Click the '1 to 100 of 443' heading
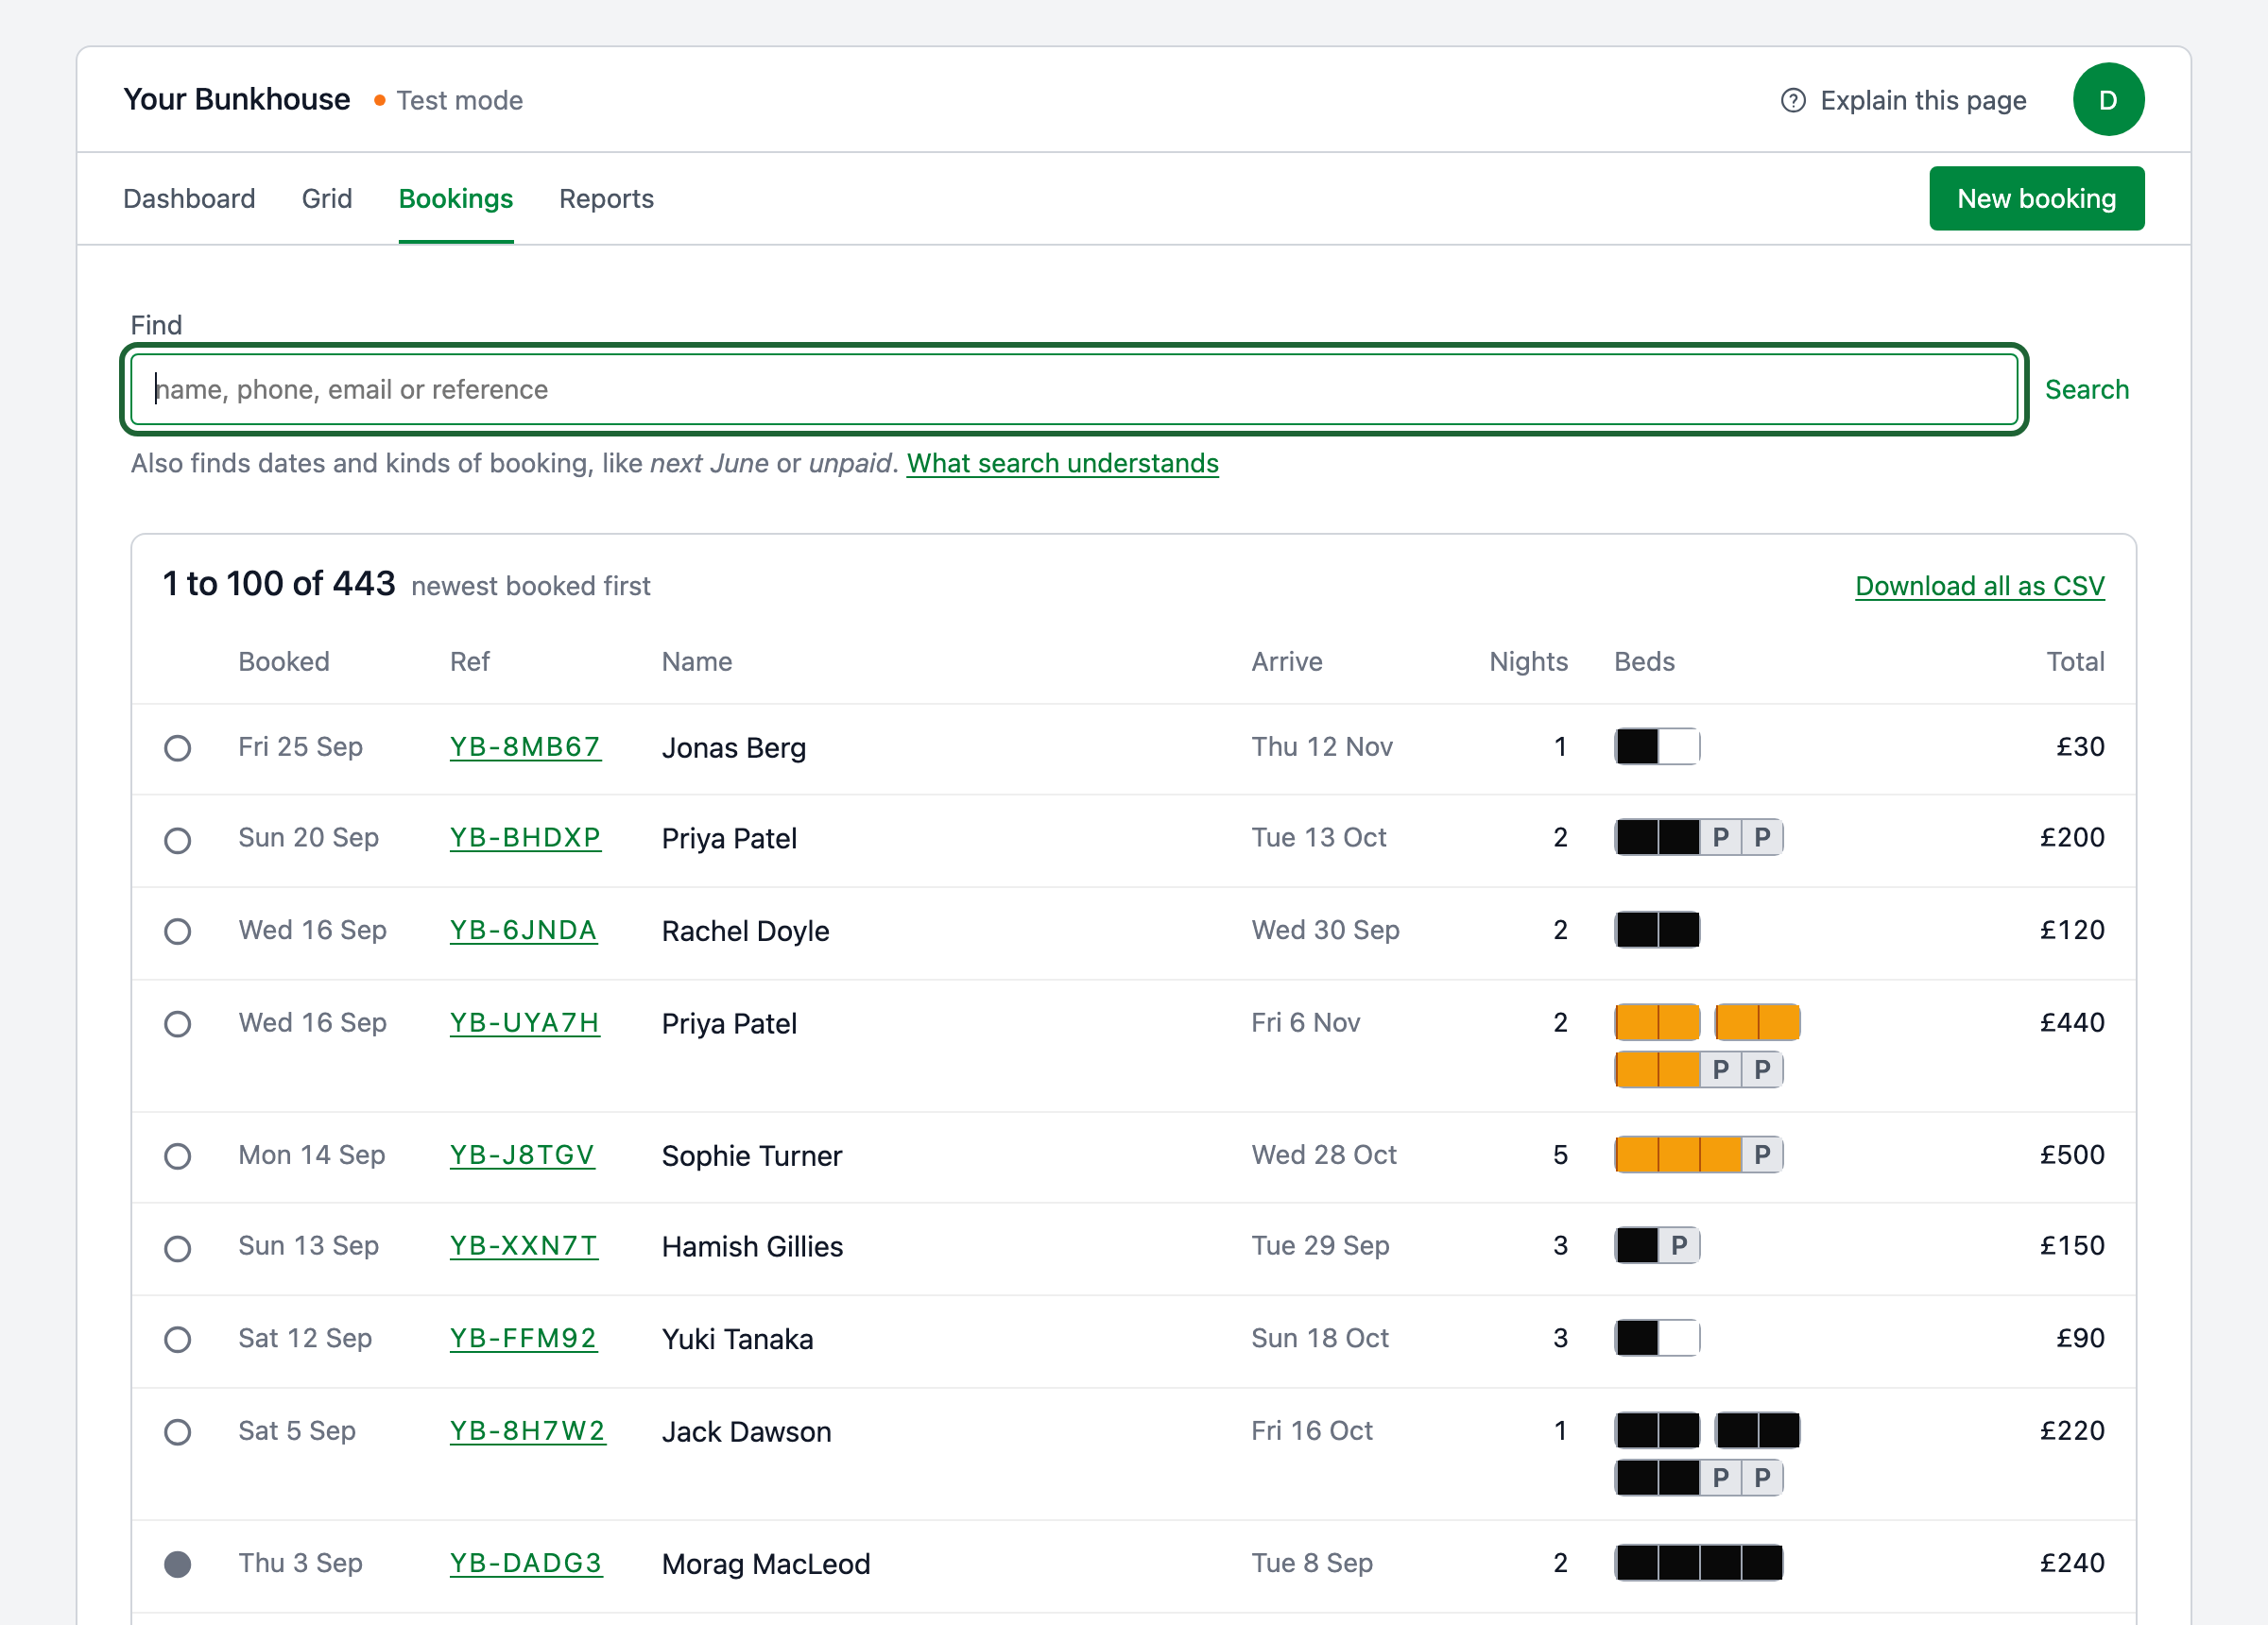 click(x=279, y=584)
